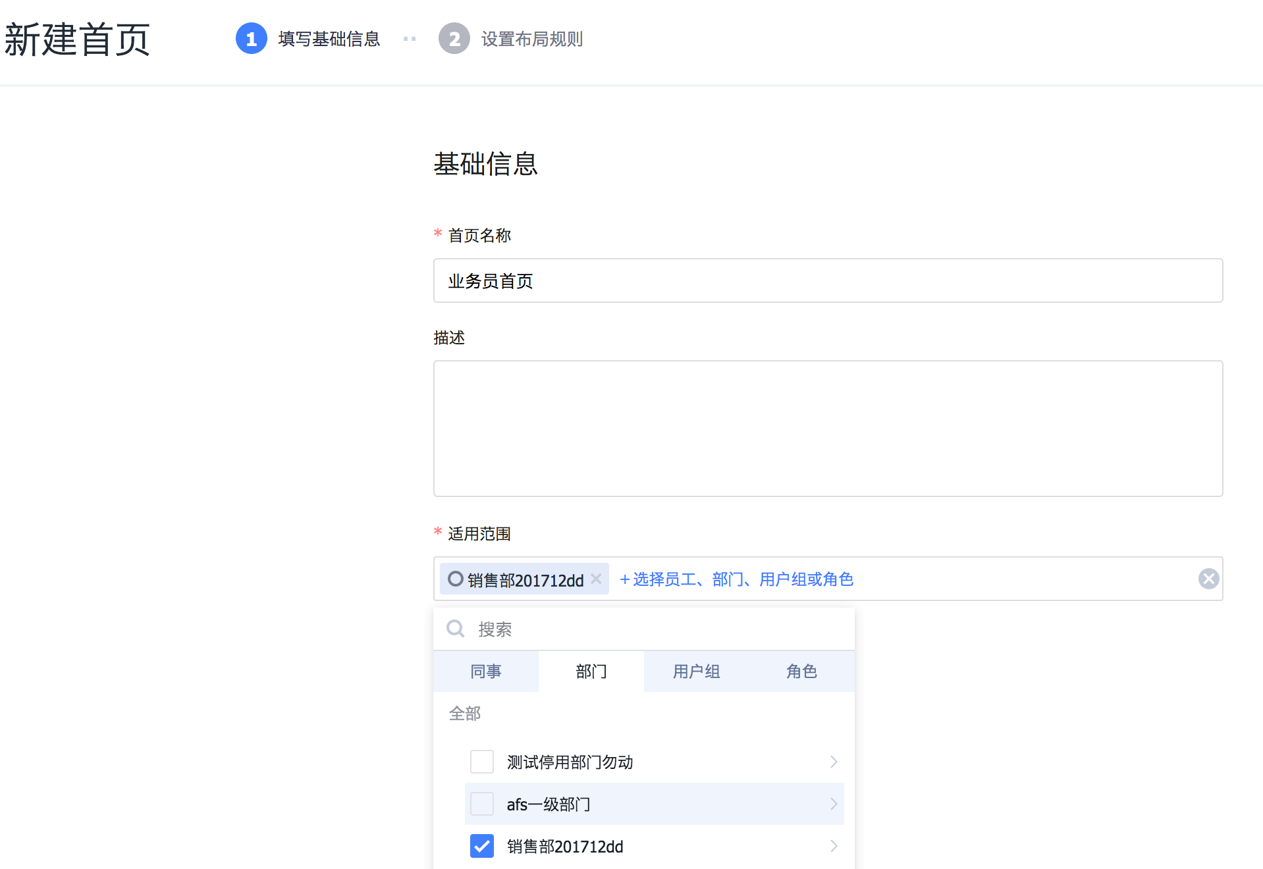Click department icon in 销售部201712dd tag

click(455, 579)
